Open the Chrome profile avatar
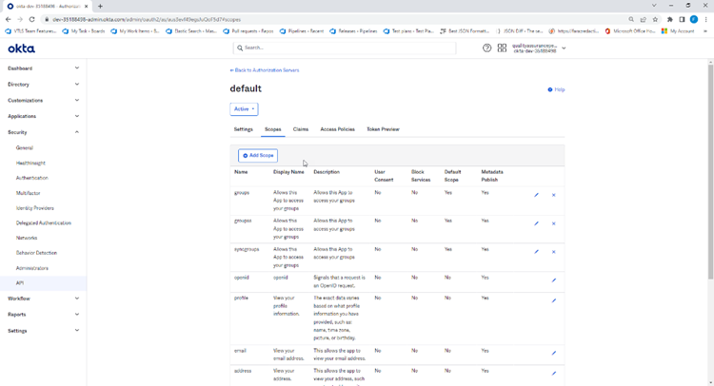 pos(693,20)
